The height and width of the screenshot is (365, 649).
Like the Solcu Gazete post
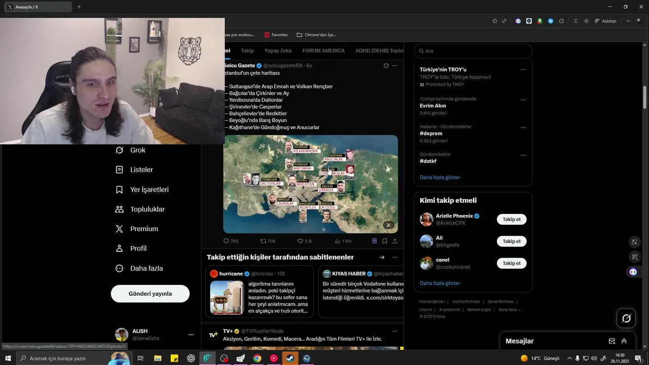[304, 241]
